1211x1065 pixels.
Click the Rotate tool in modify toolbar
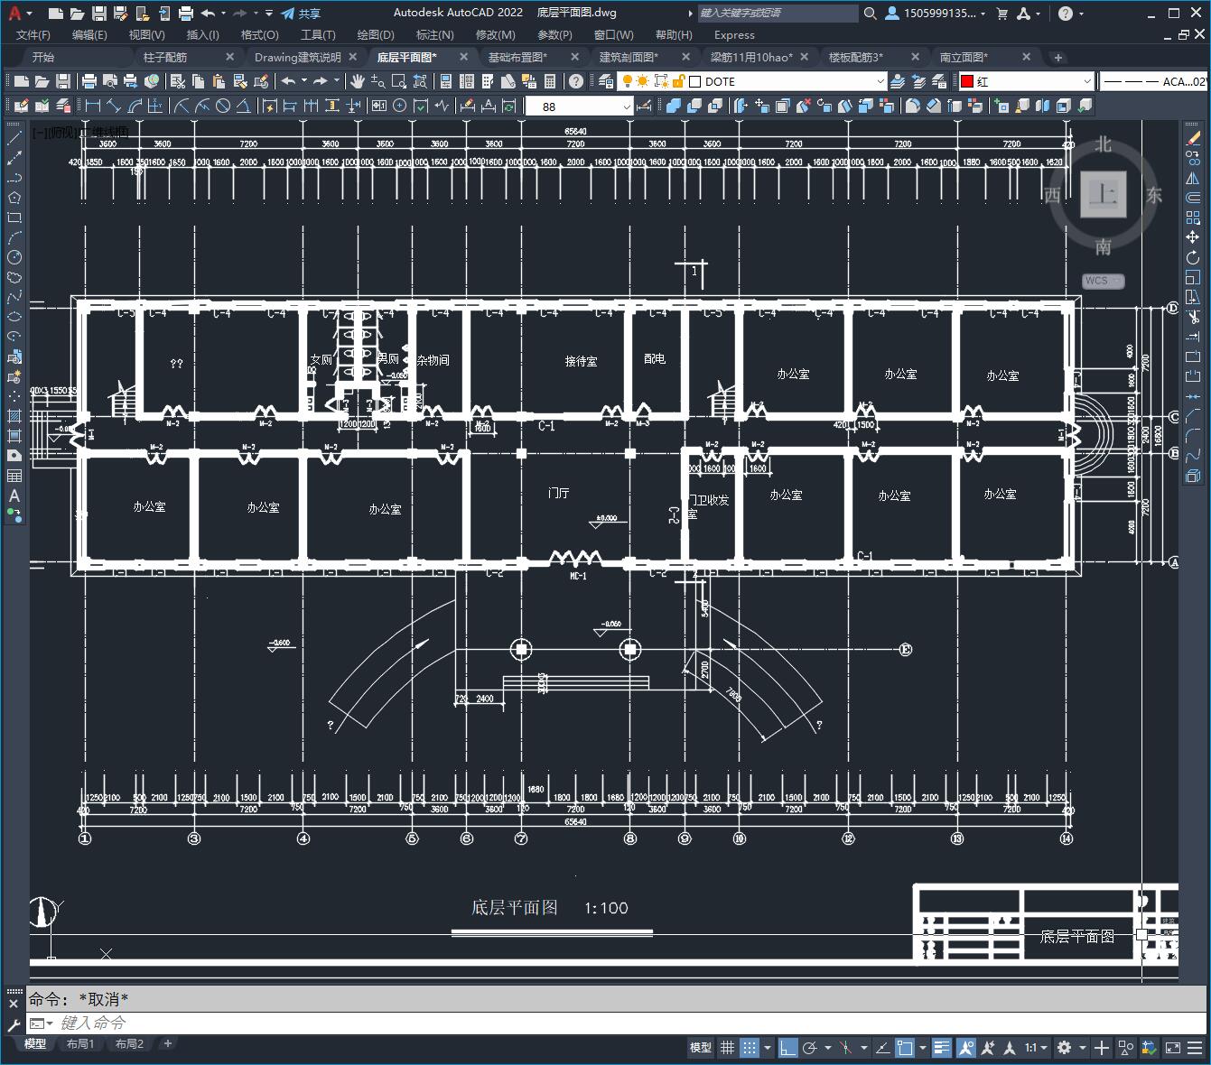tap(1193, 257)
